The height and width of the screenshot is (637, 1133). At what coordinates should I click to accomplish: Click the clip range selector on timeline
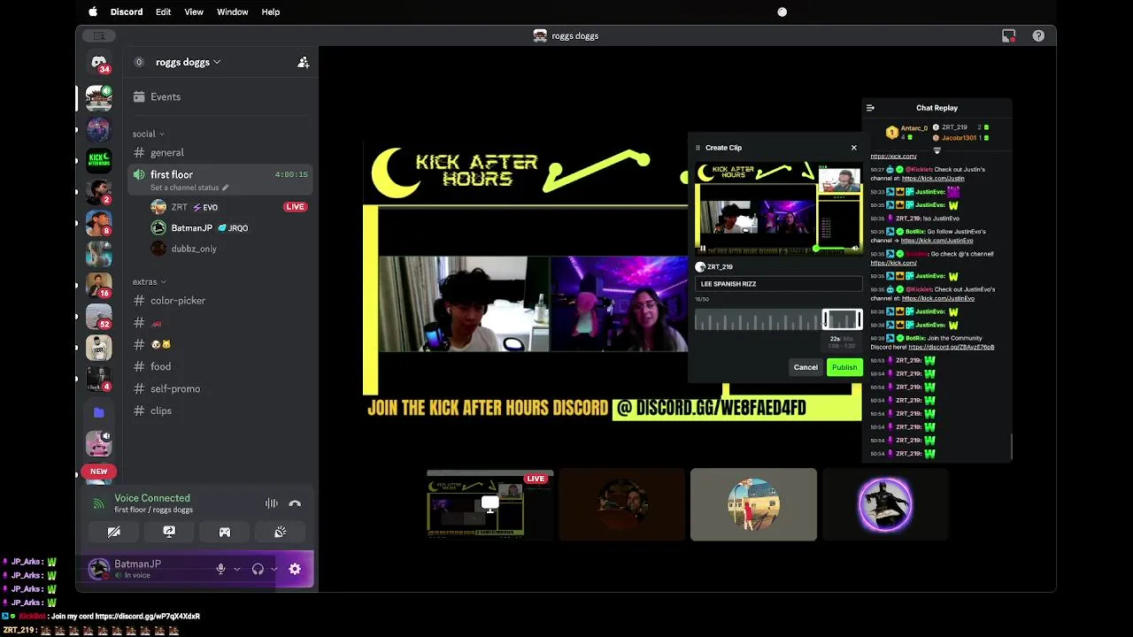(x=842, y=319)
